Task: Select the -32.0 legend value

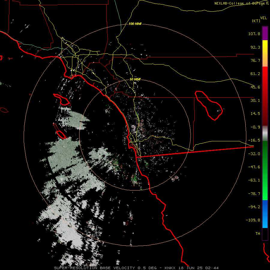Action: pos(254,154)
